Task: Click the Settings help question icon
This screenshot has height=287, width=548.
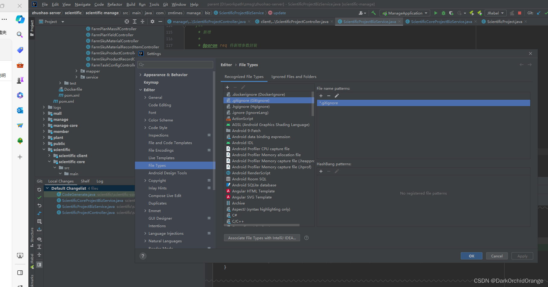Action: pos(143,256)
